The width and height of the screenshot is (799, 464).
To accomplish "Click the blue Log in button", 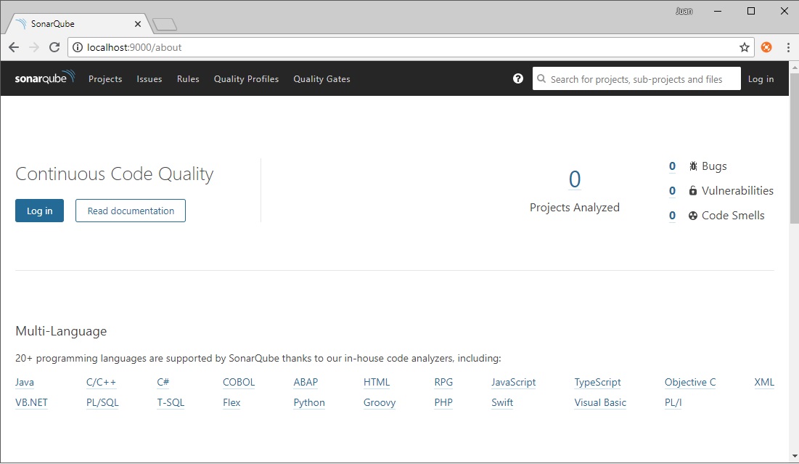I will tap(39, 211).
